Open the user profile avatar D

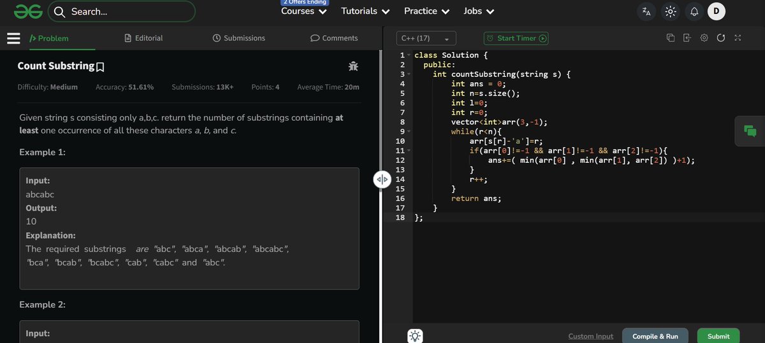click(x=717, y=11)
